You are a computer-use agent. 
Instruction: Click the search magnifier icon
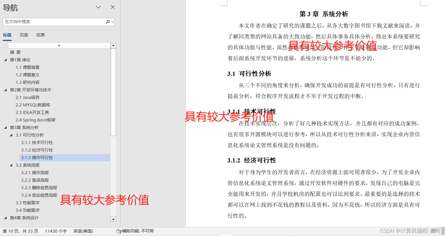click(108, 22)
